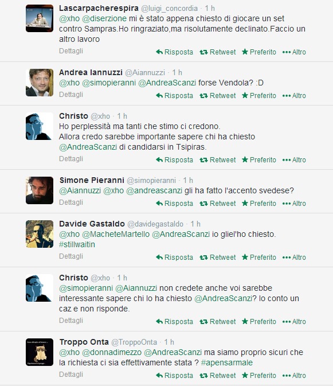Image resolution: width=333 pixels, height=386 pixels.
Task: Open @diserzione mention in first tweet
Action: click(x=104, y=18)
